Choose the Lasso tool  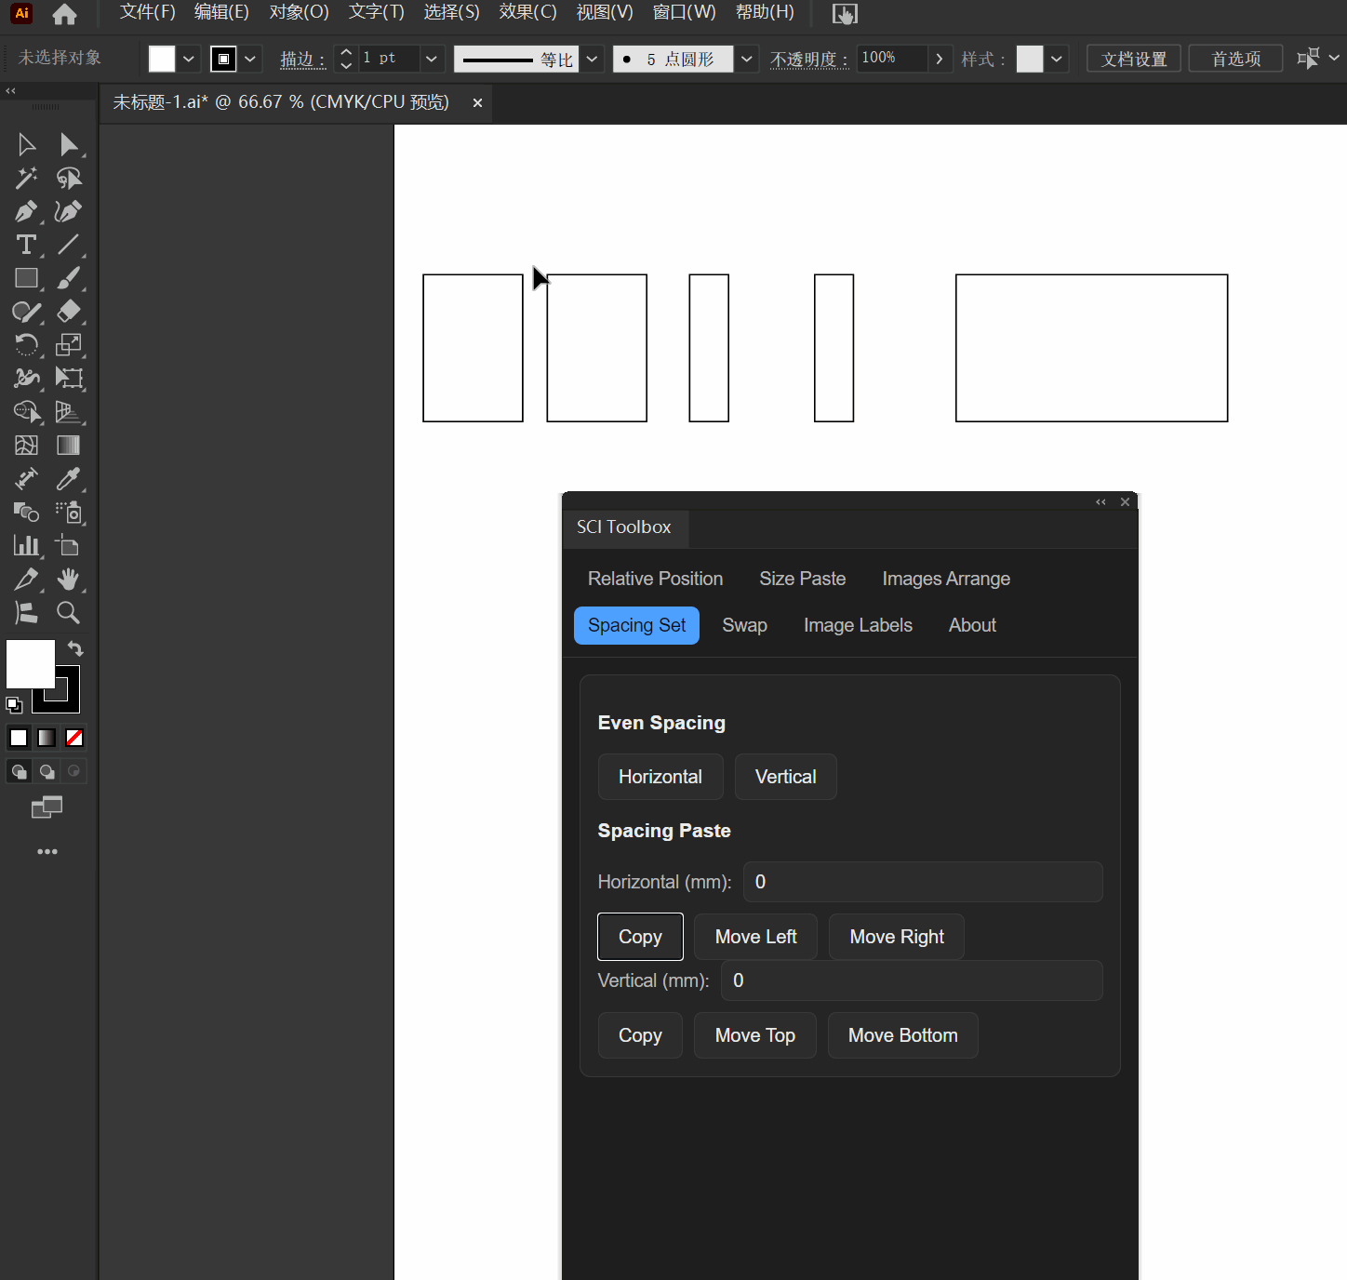click(69, 178)
